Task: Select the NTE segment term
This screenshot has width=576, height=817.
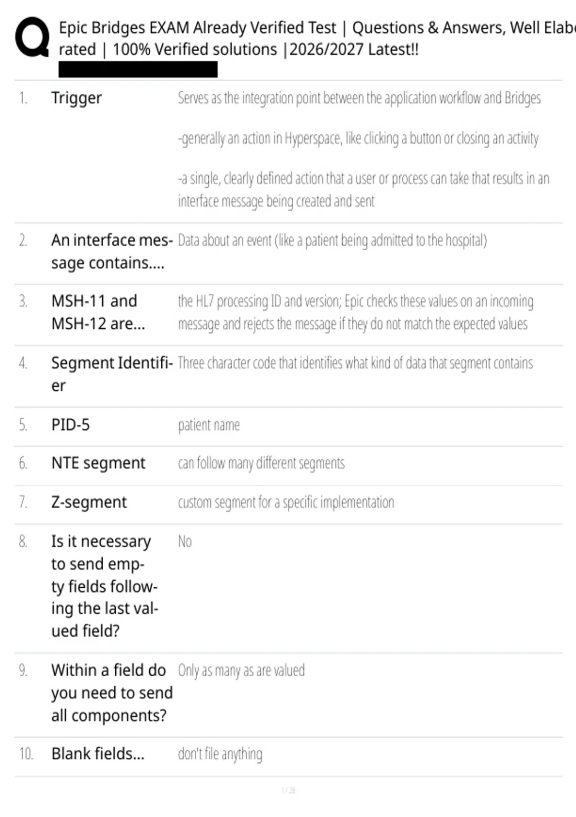Action: pyautogui.click(x=98, y=463)
